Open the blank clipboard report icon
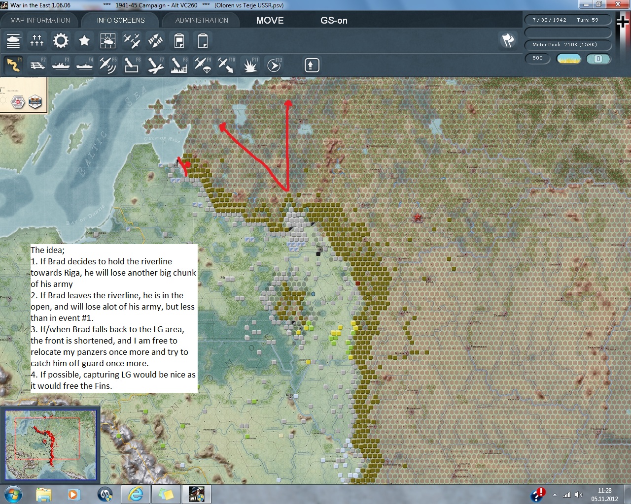Screen dimensions: 631x504 (203, 40)
